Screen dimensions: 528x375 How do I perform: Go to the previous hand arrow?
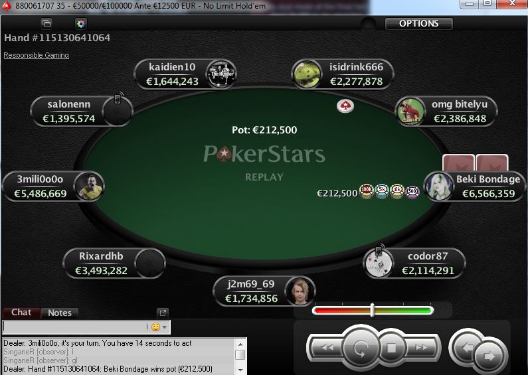[x=466, y=348]
